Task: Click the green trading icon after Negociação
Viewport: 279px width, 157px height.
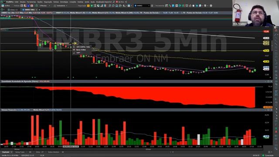Action: click(92, 6)
